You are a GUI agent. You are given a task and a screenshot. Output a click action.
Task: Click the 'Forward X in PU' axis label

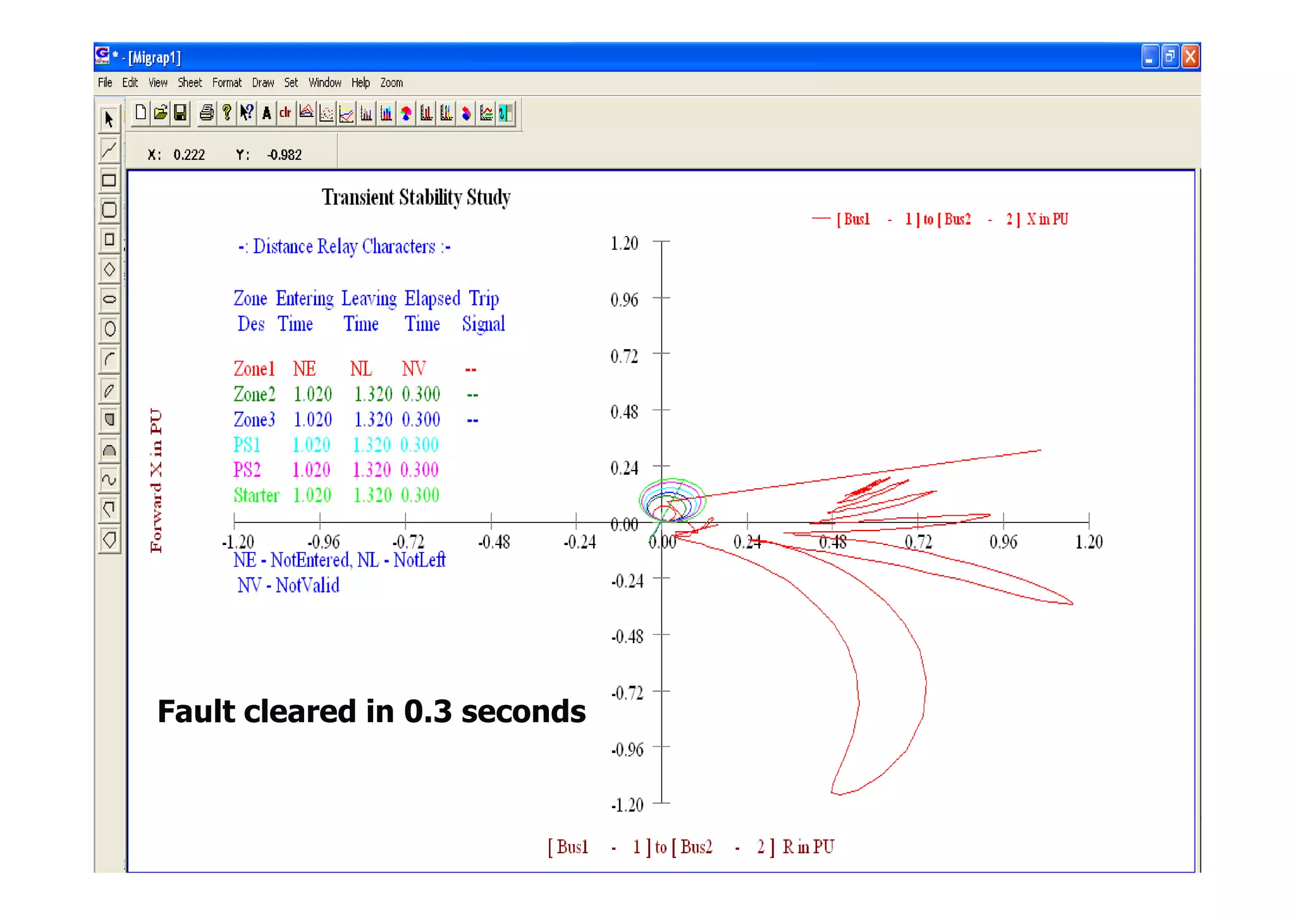click(x=156, y=481)
